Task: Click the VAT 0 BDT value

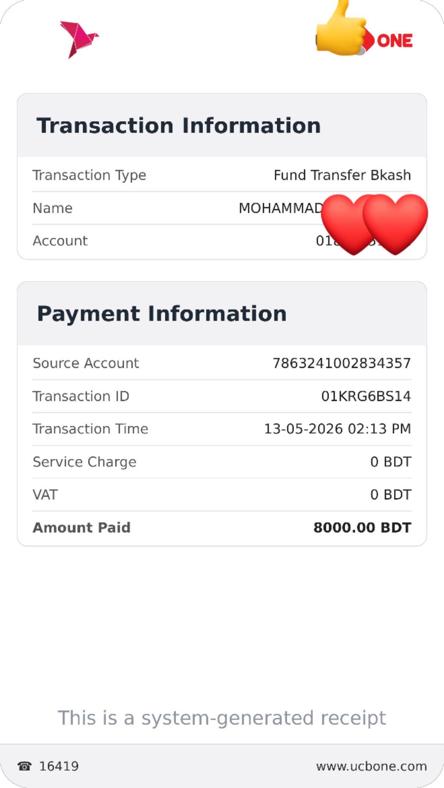Action: point(391,494)
